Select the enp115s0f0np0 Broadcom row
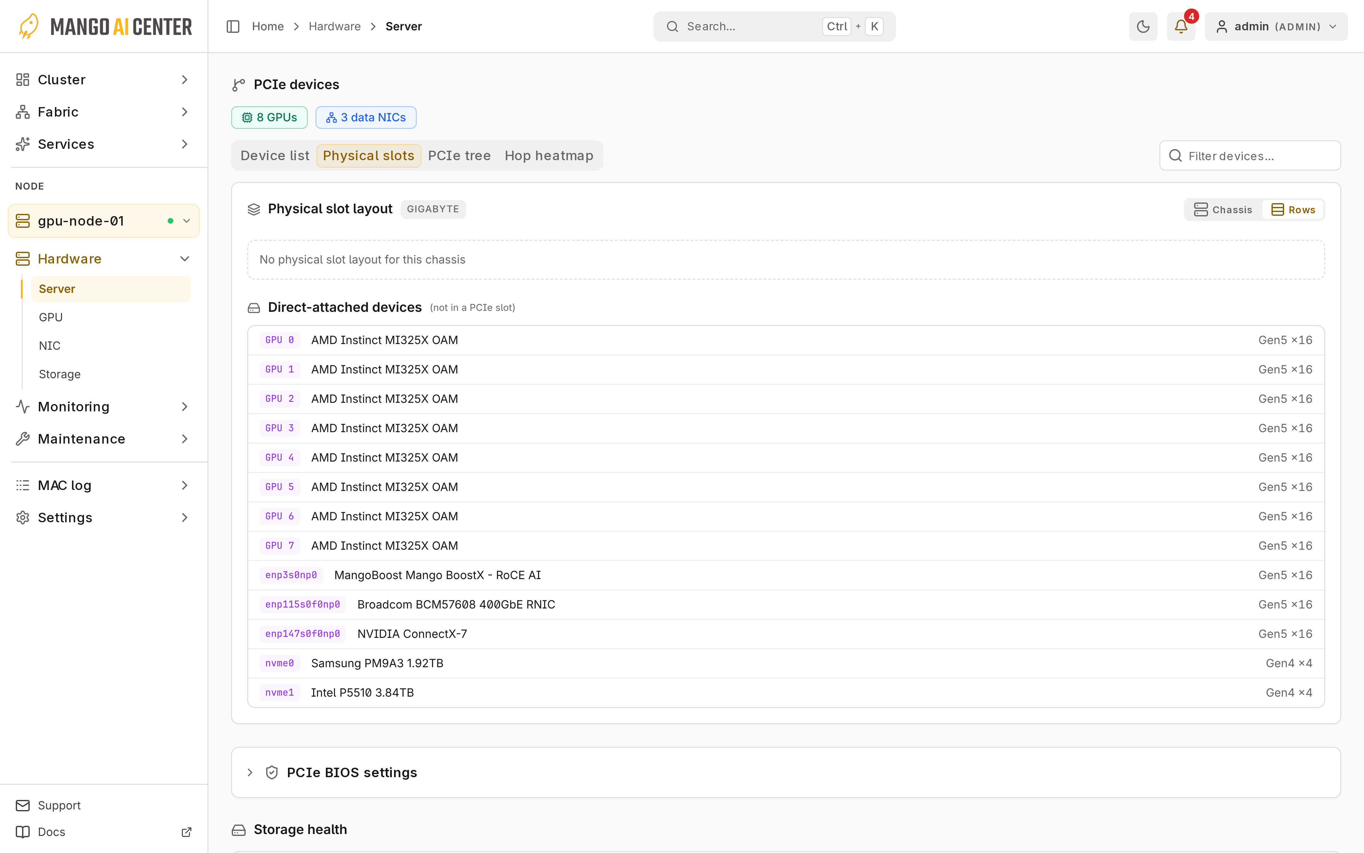 tap(786, 604)
